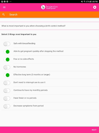The image size is (99, 133).
Task: Open settings via the gear icon
Action: pyautogui.click(x=95, y=7)
